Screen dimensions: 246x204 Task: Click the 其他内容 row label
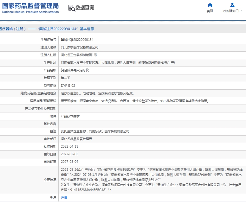pos(50,124)
